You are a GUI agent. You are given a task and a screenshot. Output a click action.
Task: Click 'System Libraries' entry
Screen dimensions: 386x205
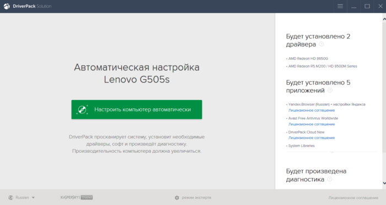tap(301, 146)
